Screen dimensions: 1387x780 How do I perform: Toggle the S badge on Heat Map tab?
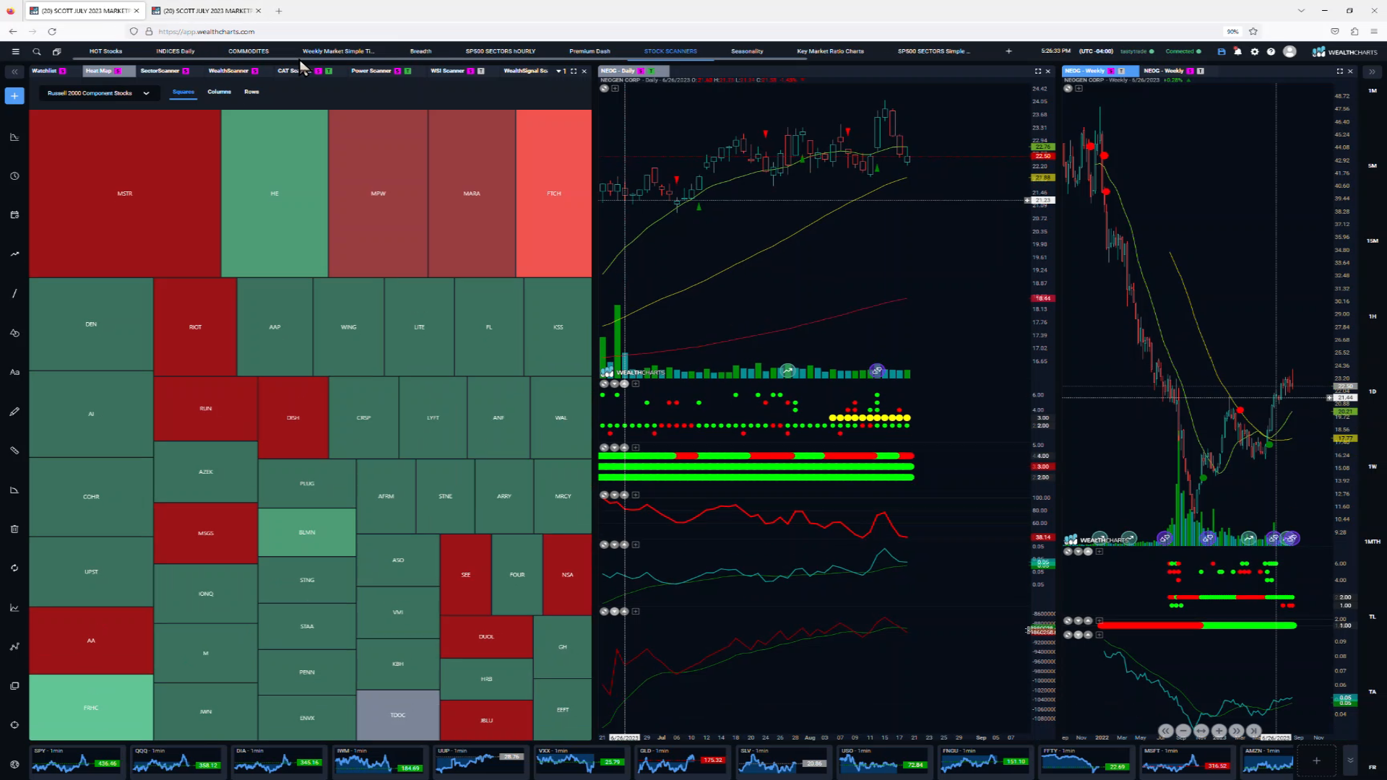coord(118,71)
